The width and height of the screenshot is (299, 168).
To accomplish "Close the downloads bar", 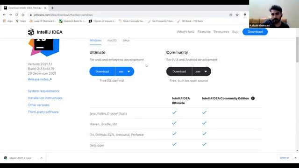I will 295,158.
